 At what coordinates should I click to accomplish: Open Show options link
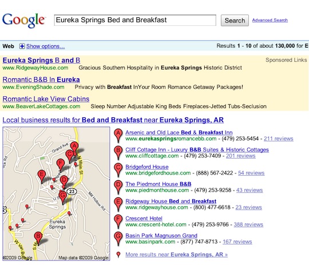45,46
